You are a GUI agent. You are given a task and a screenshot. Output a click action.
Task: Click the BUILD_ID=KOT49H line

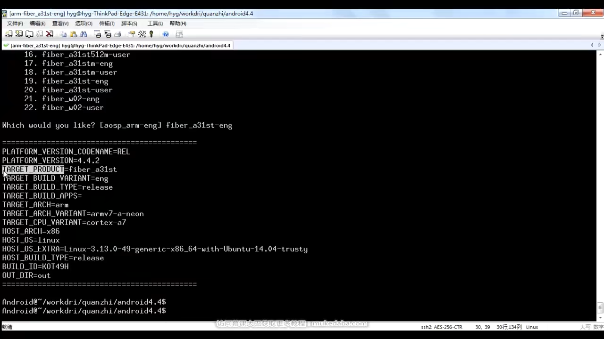click(35, 266)
